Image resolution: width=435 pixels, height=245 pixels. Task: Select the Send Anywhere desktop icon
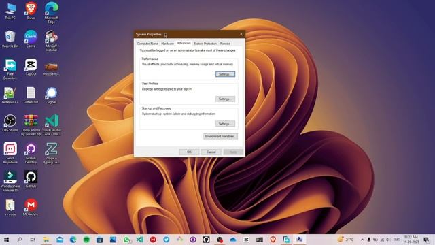coord(10,153)
